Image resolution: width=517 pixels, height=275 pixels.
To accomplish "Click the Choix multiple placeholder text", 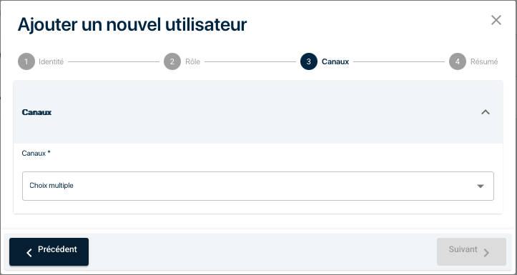I will click(51, 186).
